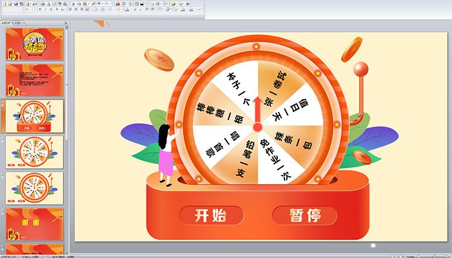Open Help with the blue question icon
The image size is (452, 258).
click(x=187, y=4)
